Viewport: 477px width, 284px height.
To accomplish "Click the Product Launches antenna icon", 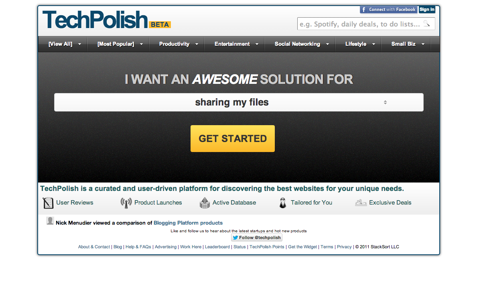I will (126, 203).
